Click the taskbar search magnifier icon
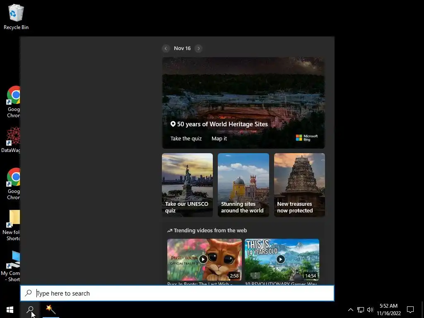 coord(30,310)
